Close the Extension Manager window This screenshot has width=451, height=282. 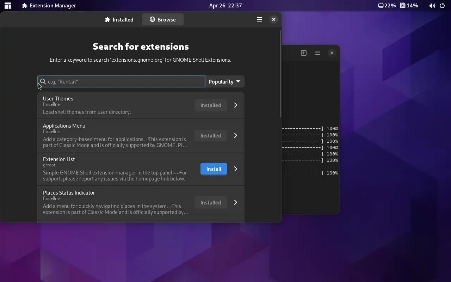point(274,19)
